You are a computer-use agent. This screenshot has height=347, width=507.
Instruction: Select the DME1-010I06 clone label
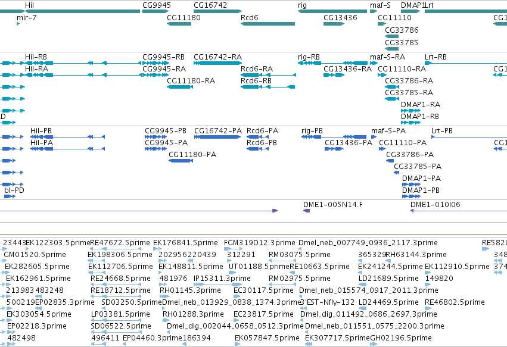point(436,205)
